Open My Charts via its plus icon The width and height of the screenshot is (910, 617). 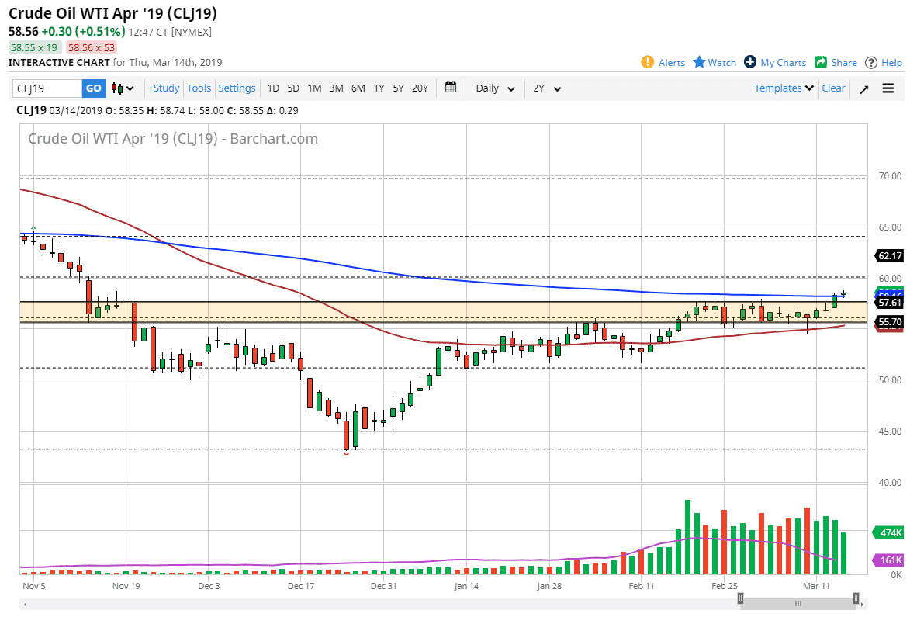coord(749,62)
